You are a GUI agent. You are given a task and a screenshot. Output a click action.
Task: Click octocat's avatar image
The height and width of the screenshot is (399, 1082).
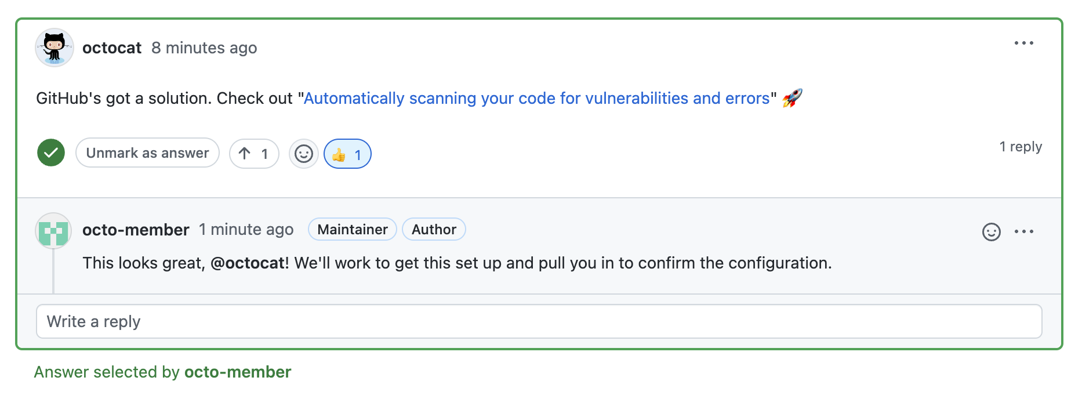pos(54,48)
